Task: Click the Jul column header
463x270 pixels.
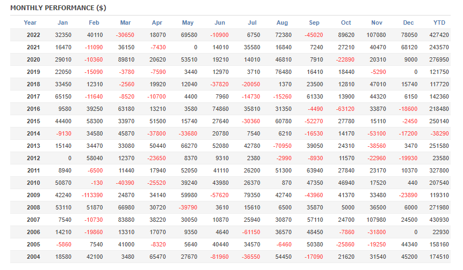Action: [252, 22]
